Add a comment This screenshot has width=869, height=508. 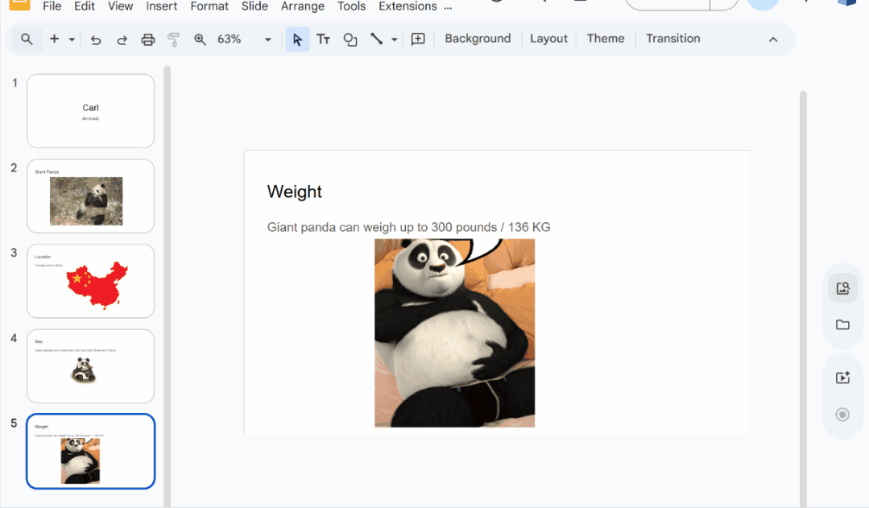click(x=418, y=39)
